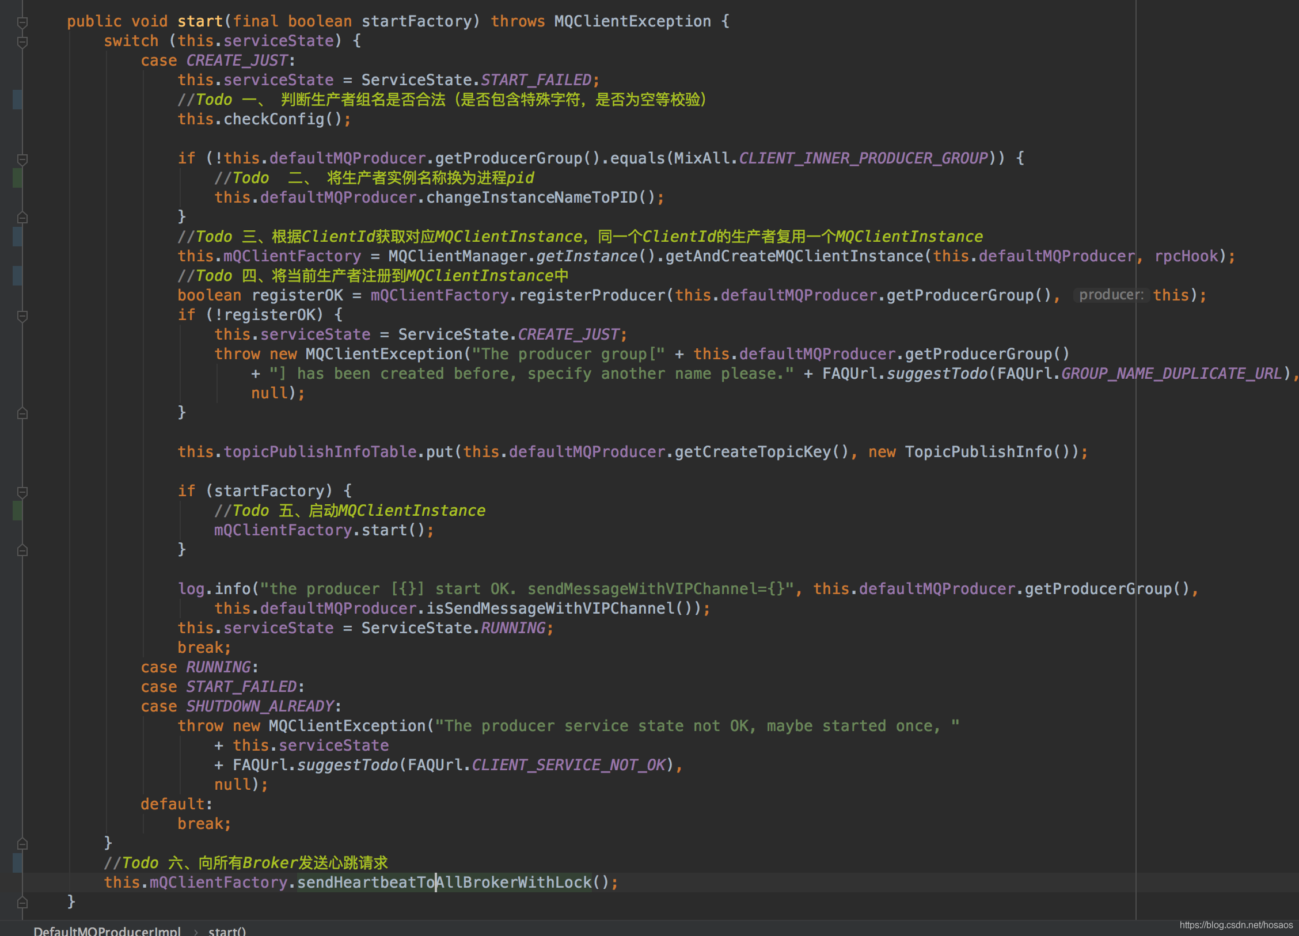This screenshot has width=1299, height=936.
Task: Open the blog.csdn.net/hosaos link
Action: 1236,924
